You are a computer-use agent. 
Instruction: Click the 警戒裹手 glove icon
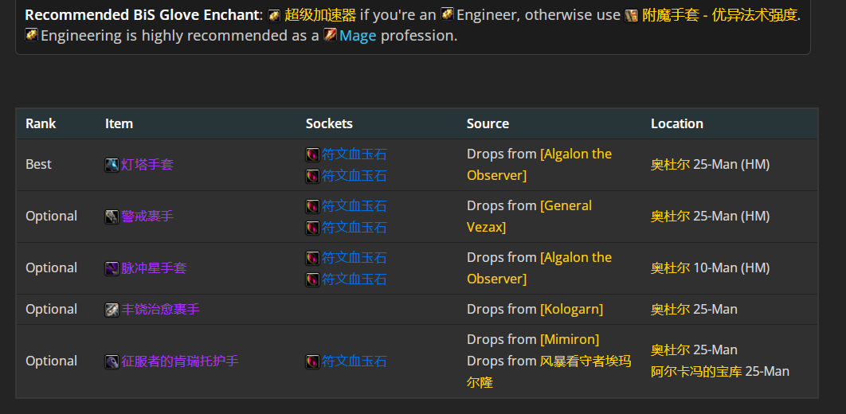[x=112, y=217]
